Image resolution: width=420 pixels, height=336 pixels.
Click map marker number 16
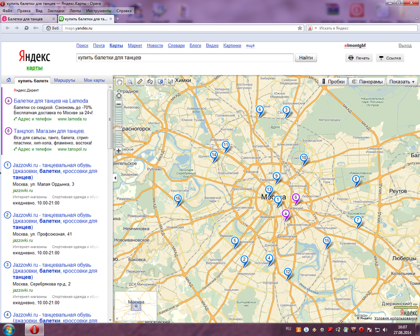point(177,199)
